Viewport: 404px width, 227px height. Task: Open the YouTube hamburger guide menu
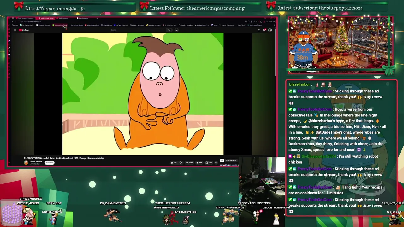point(15,30)
